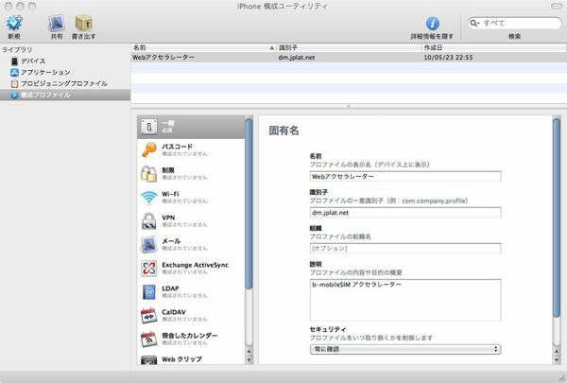Click the split pane divider handle
Viewport: 567px width, 383px height.
point(349,107)
